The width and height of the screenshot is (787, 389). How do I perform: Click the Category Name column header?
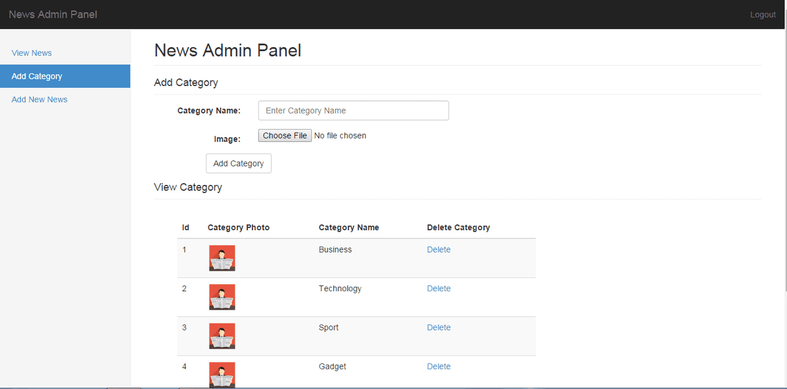(349, 228)
